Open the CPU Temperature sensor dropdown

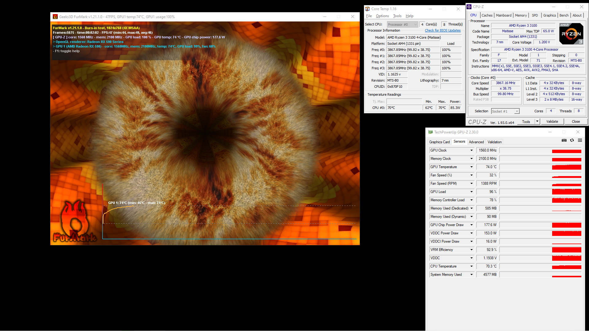coord(471,266)
